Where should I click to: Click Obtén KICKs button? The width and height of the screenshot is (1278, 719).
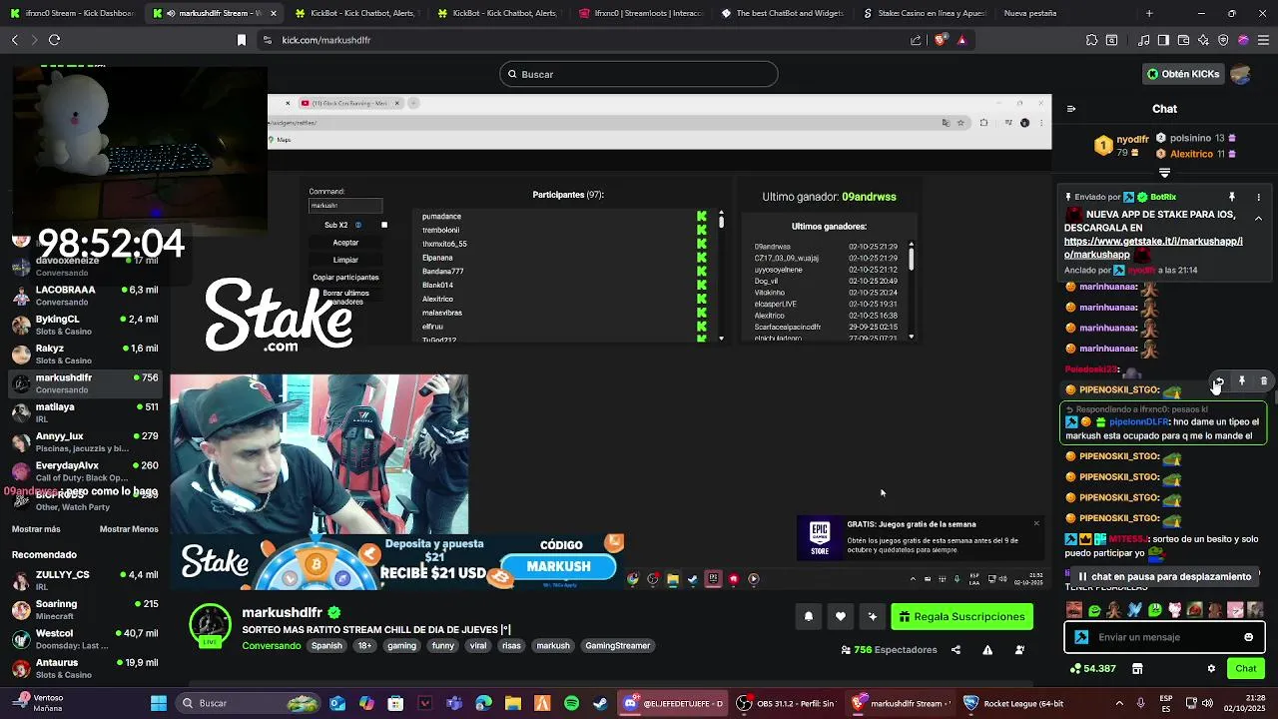(x=1183, y=74)
